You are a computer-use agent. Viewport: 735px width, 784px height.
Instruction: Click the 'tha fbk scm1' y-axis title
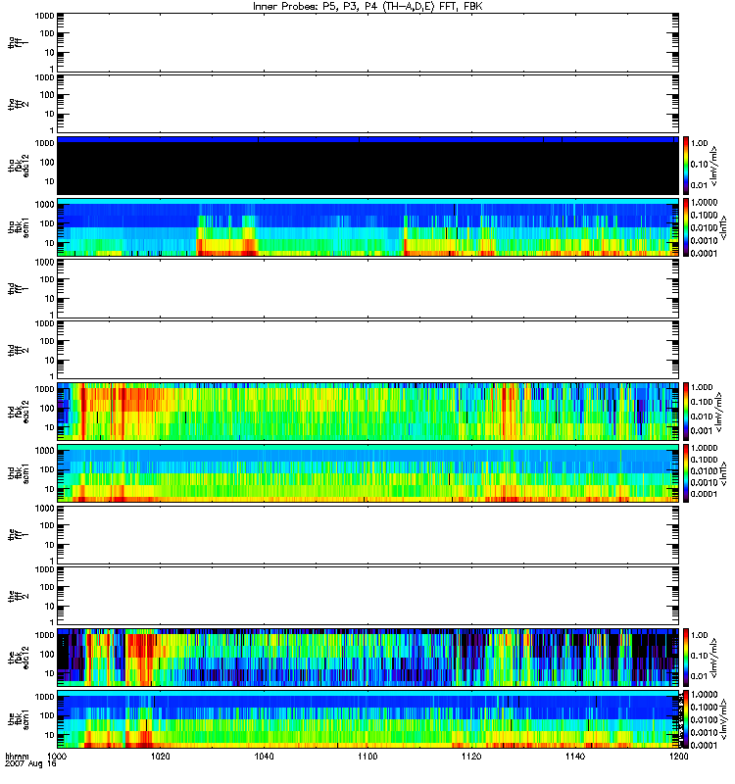(19, 227)
